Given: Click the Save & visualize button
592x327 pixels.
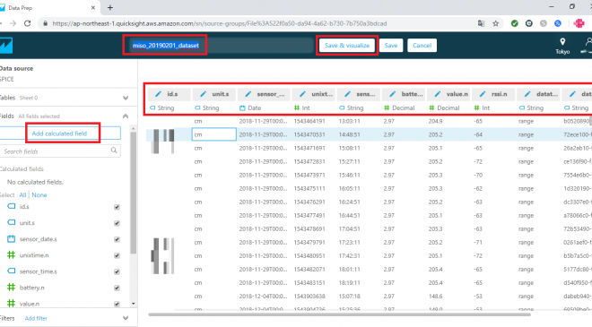Looking at the screenshot, I should pos(346,46).
